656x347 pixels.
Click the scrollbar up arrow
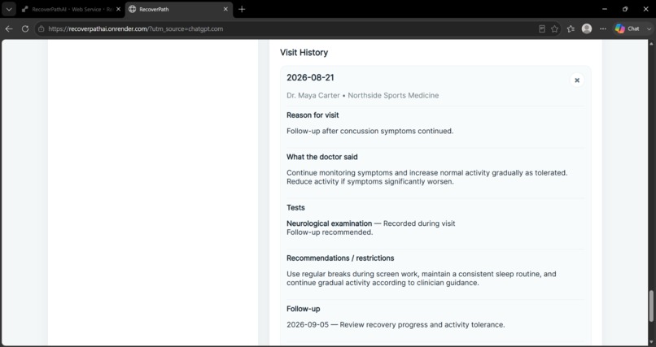click(x=651, y=43)
